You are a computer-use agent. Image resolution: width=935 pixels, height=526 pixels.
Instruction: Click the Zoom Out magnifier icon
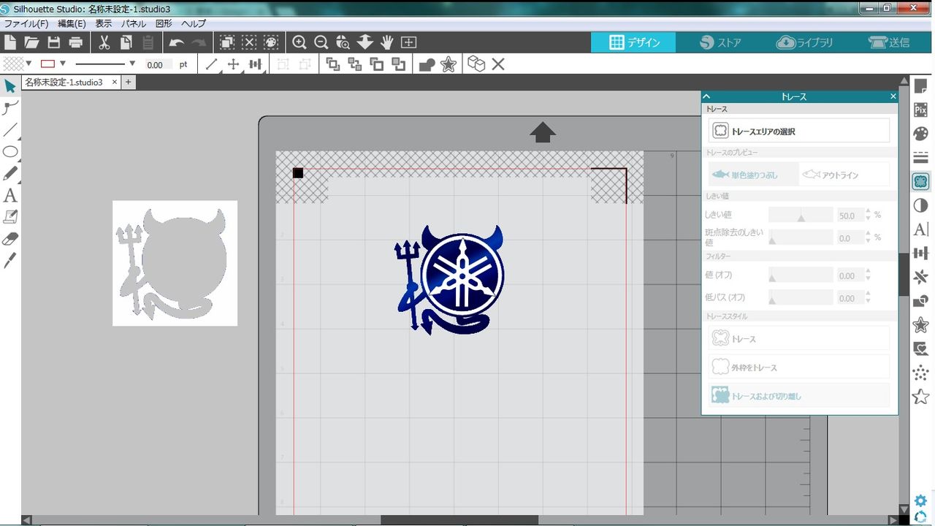click(x=321, y=42)
